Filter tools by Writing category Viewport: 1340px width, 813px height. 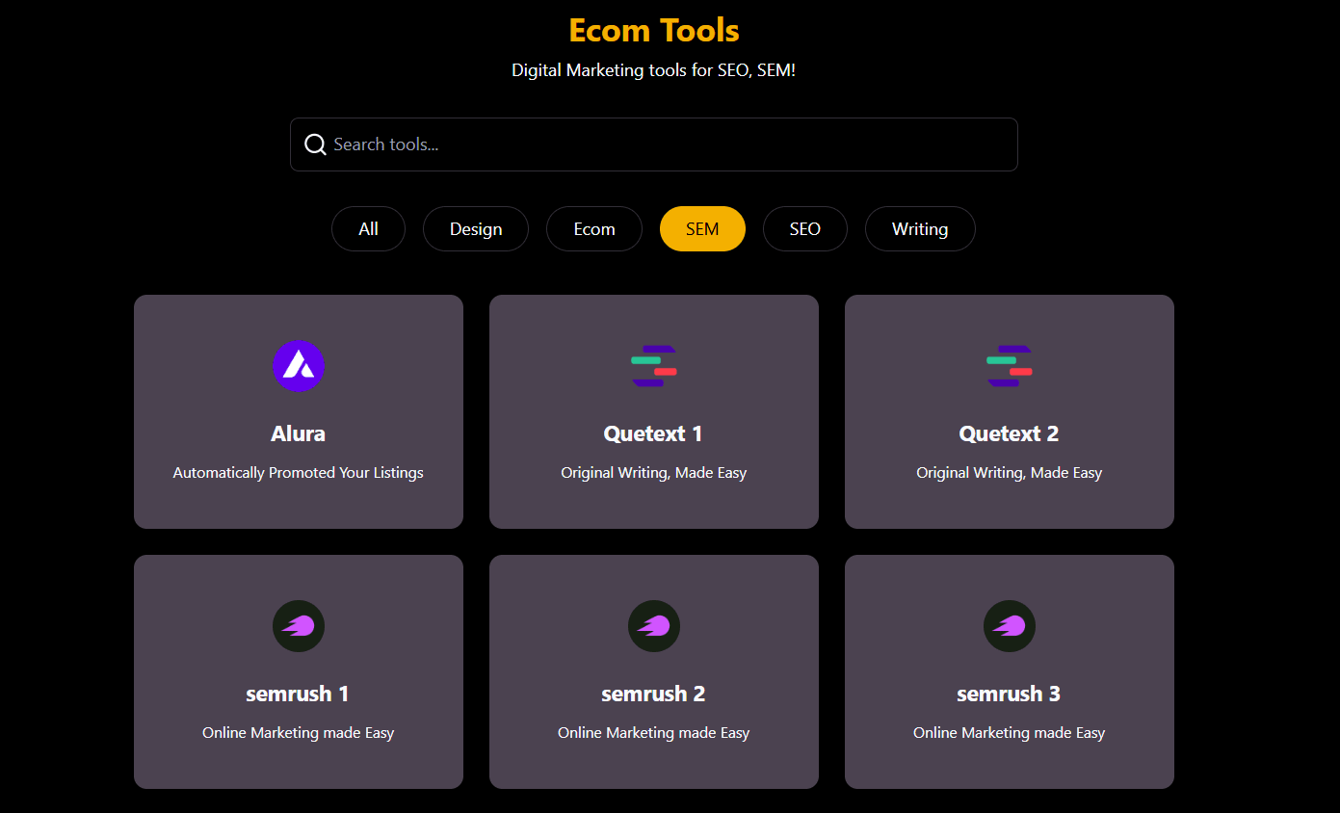coord(920,229)
